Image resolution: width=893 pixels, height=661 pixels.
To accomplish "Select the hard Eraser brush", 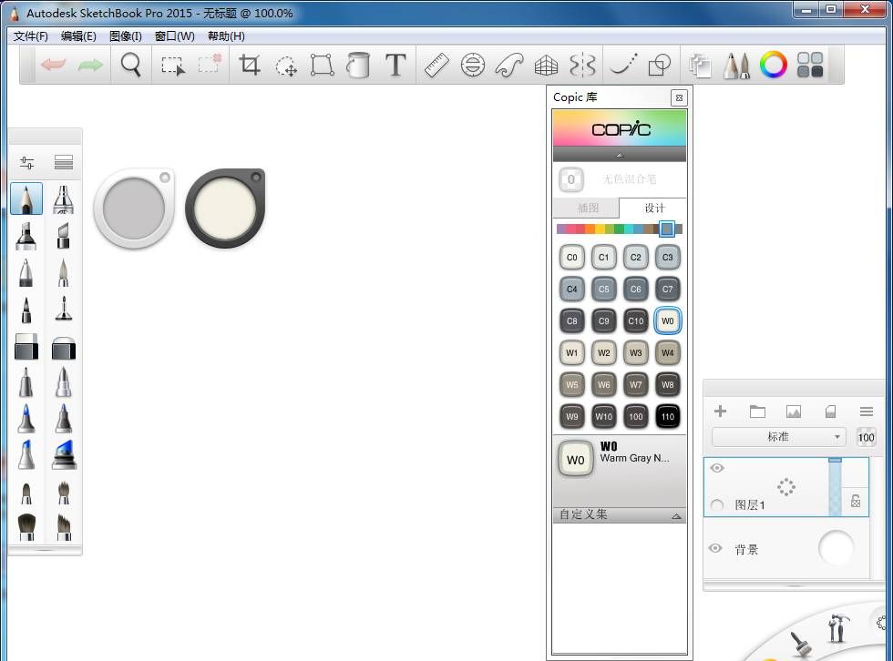I will point(26,346).
